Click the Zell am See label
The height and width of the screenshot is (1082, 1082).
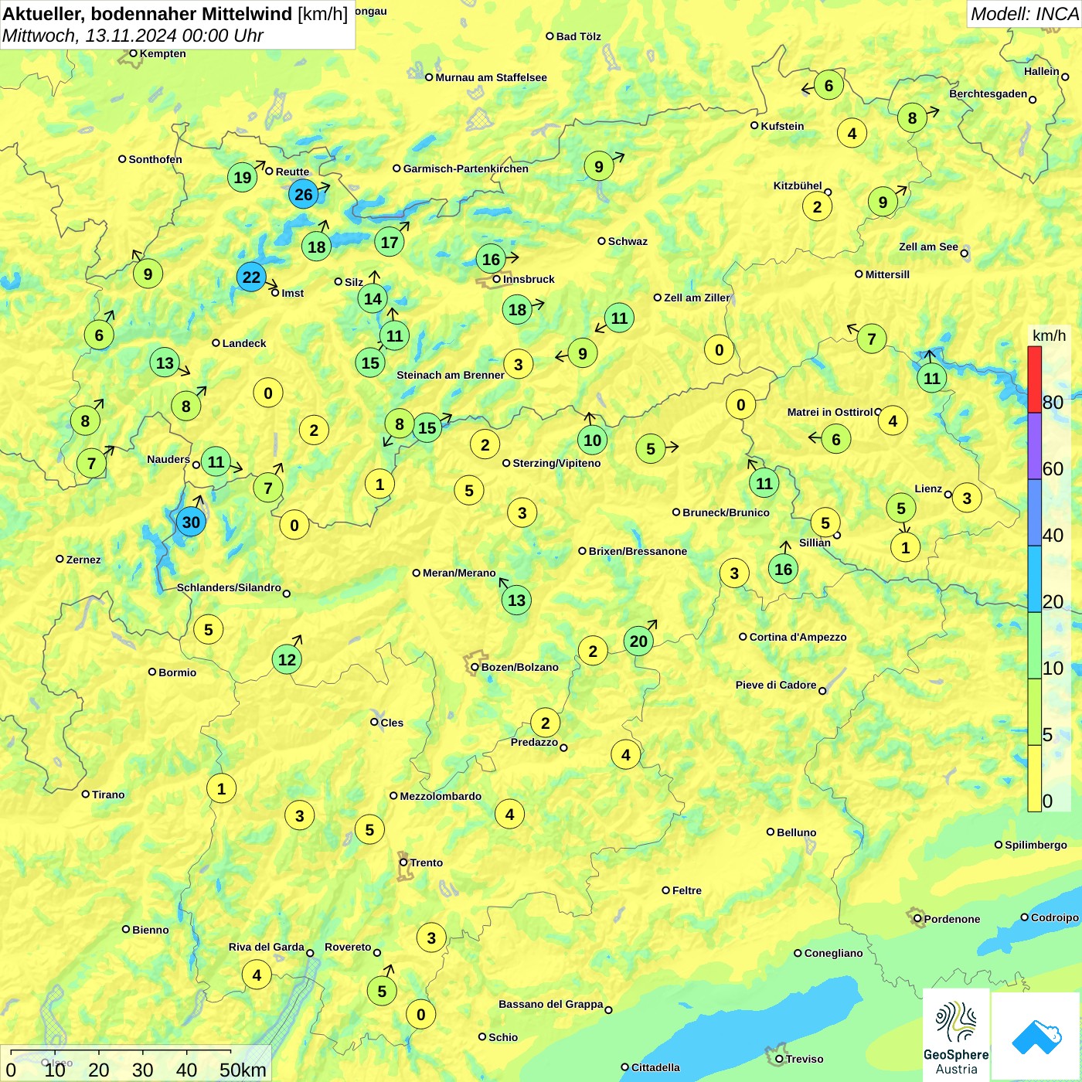[928, 247]
